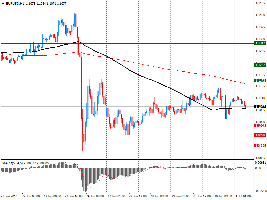Image resolution: width=267 pixels, height=200 pixels.
Task: Click the 1.1155 price axis value
Action: tap(260, 86)
